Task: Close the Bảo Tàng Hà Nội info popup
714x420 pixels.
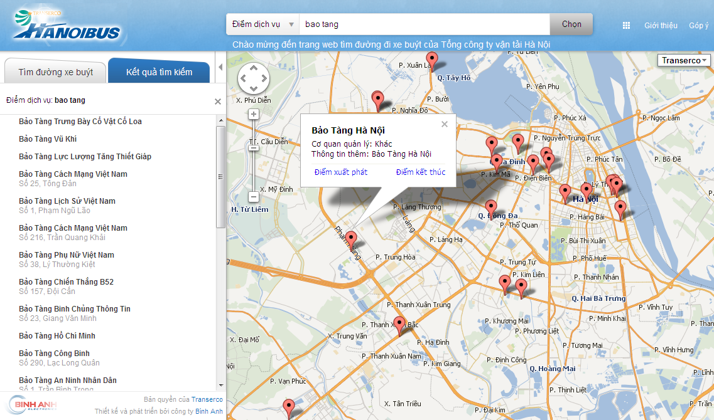Action: 445,124
